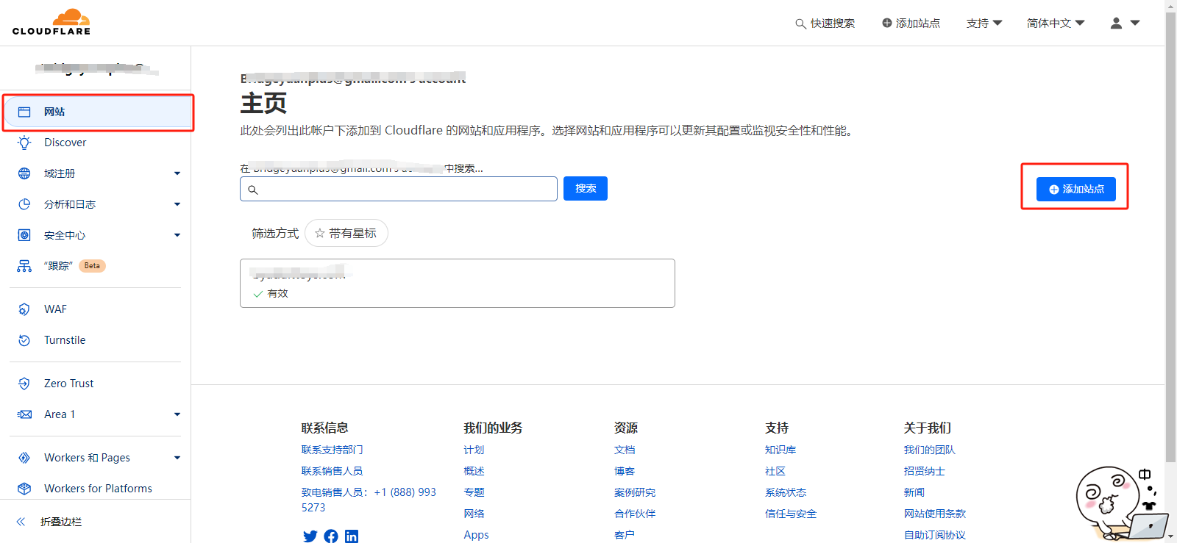1177x543 pixels.
Task: Collapse the sidebar with 折叠边栏
Action: (x=50, y=522)
